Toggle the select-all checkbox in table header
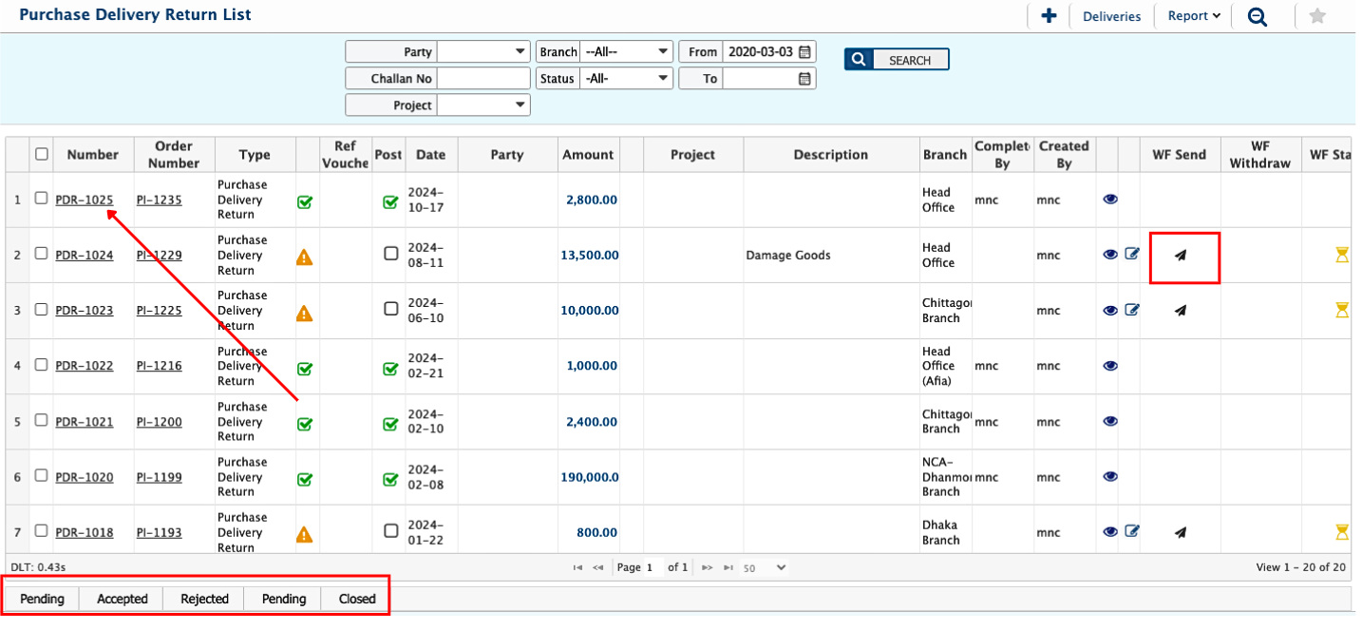The width and height of the screenshot is (1362, 630). [42, 154]
